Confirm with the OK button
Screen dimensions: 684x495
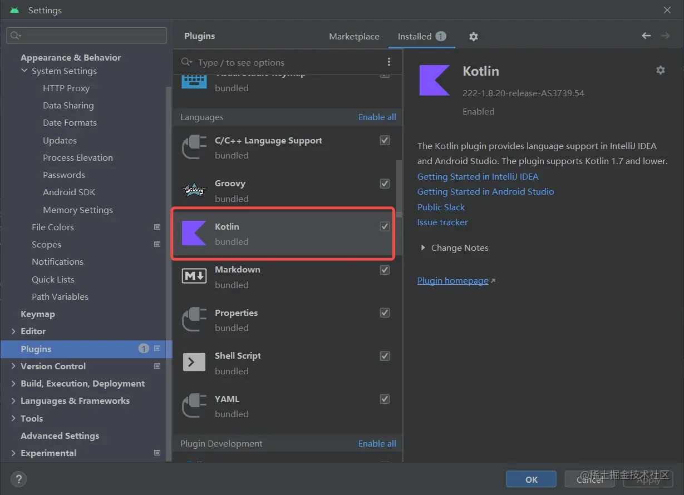point(532,479)
